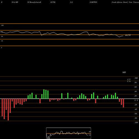Click the 50 label on the RSI axis
Image resolution: width=139 pixels, height=139 pixels.
pyautogui.click(x=2, y=36)
